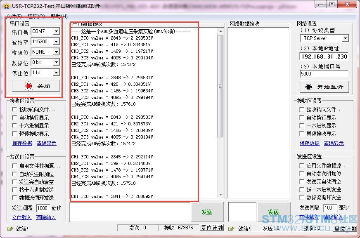Open the 选项 menu
This screenshot has width=360, height=238.
tap(36, 16)
